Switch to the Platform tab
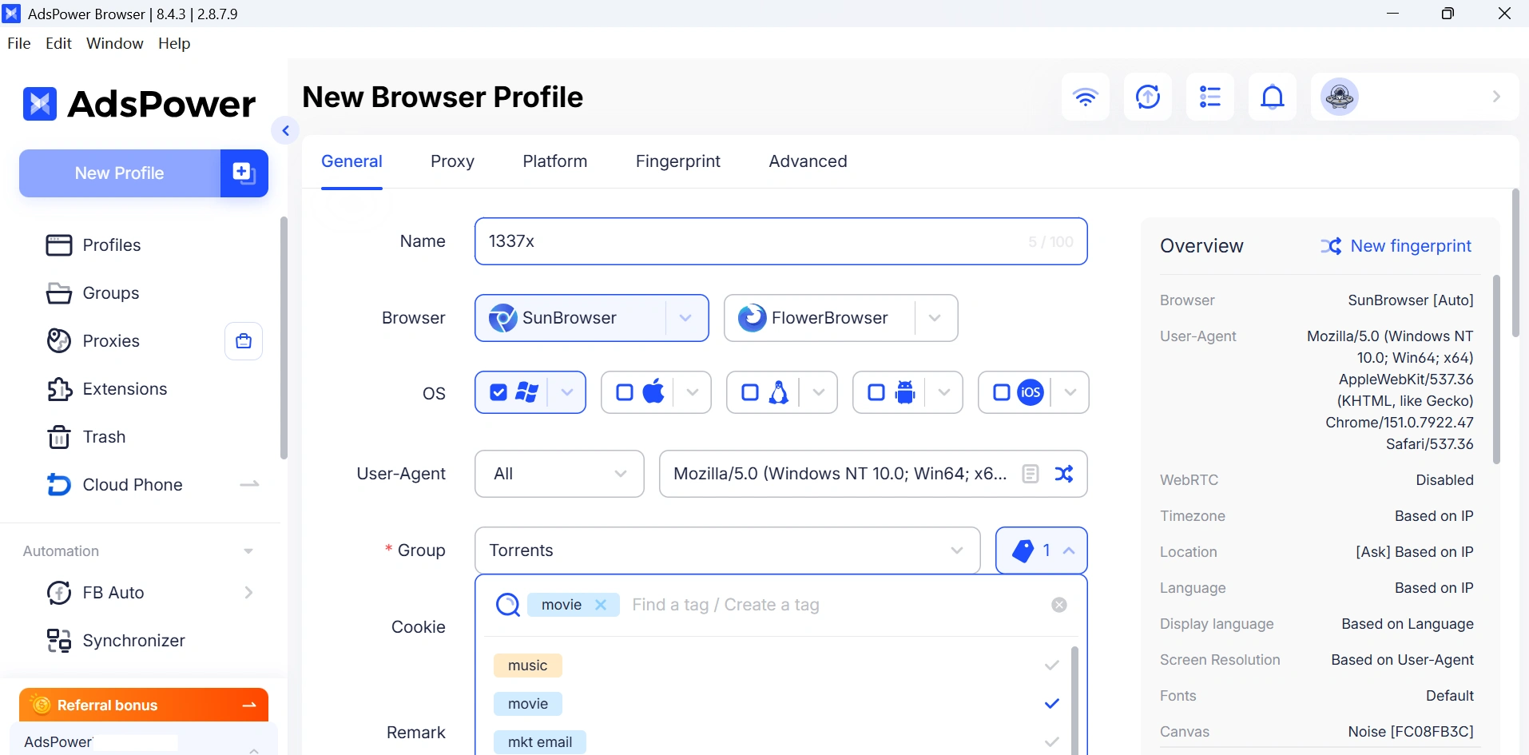Viewport: 1529px width, 755px height. [x=555, y=161]
